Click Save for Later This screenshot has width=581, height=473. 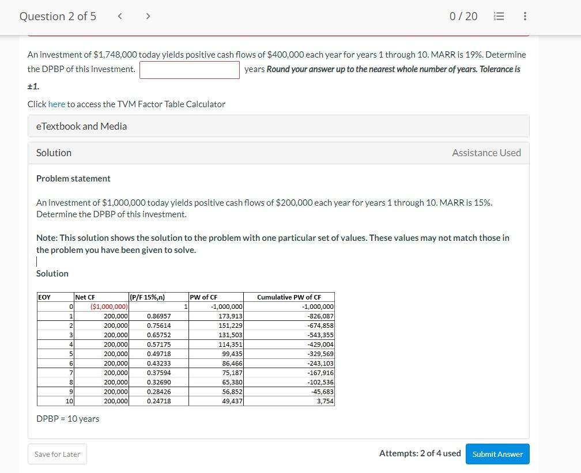click(57, 454)
